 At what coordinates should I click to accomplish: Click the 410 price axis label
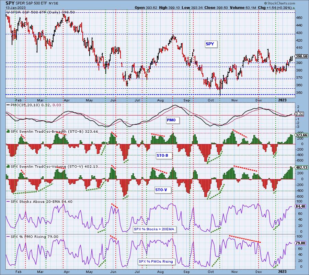click(299, 48)
